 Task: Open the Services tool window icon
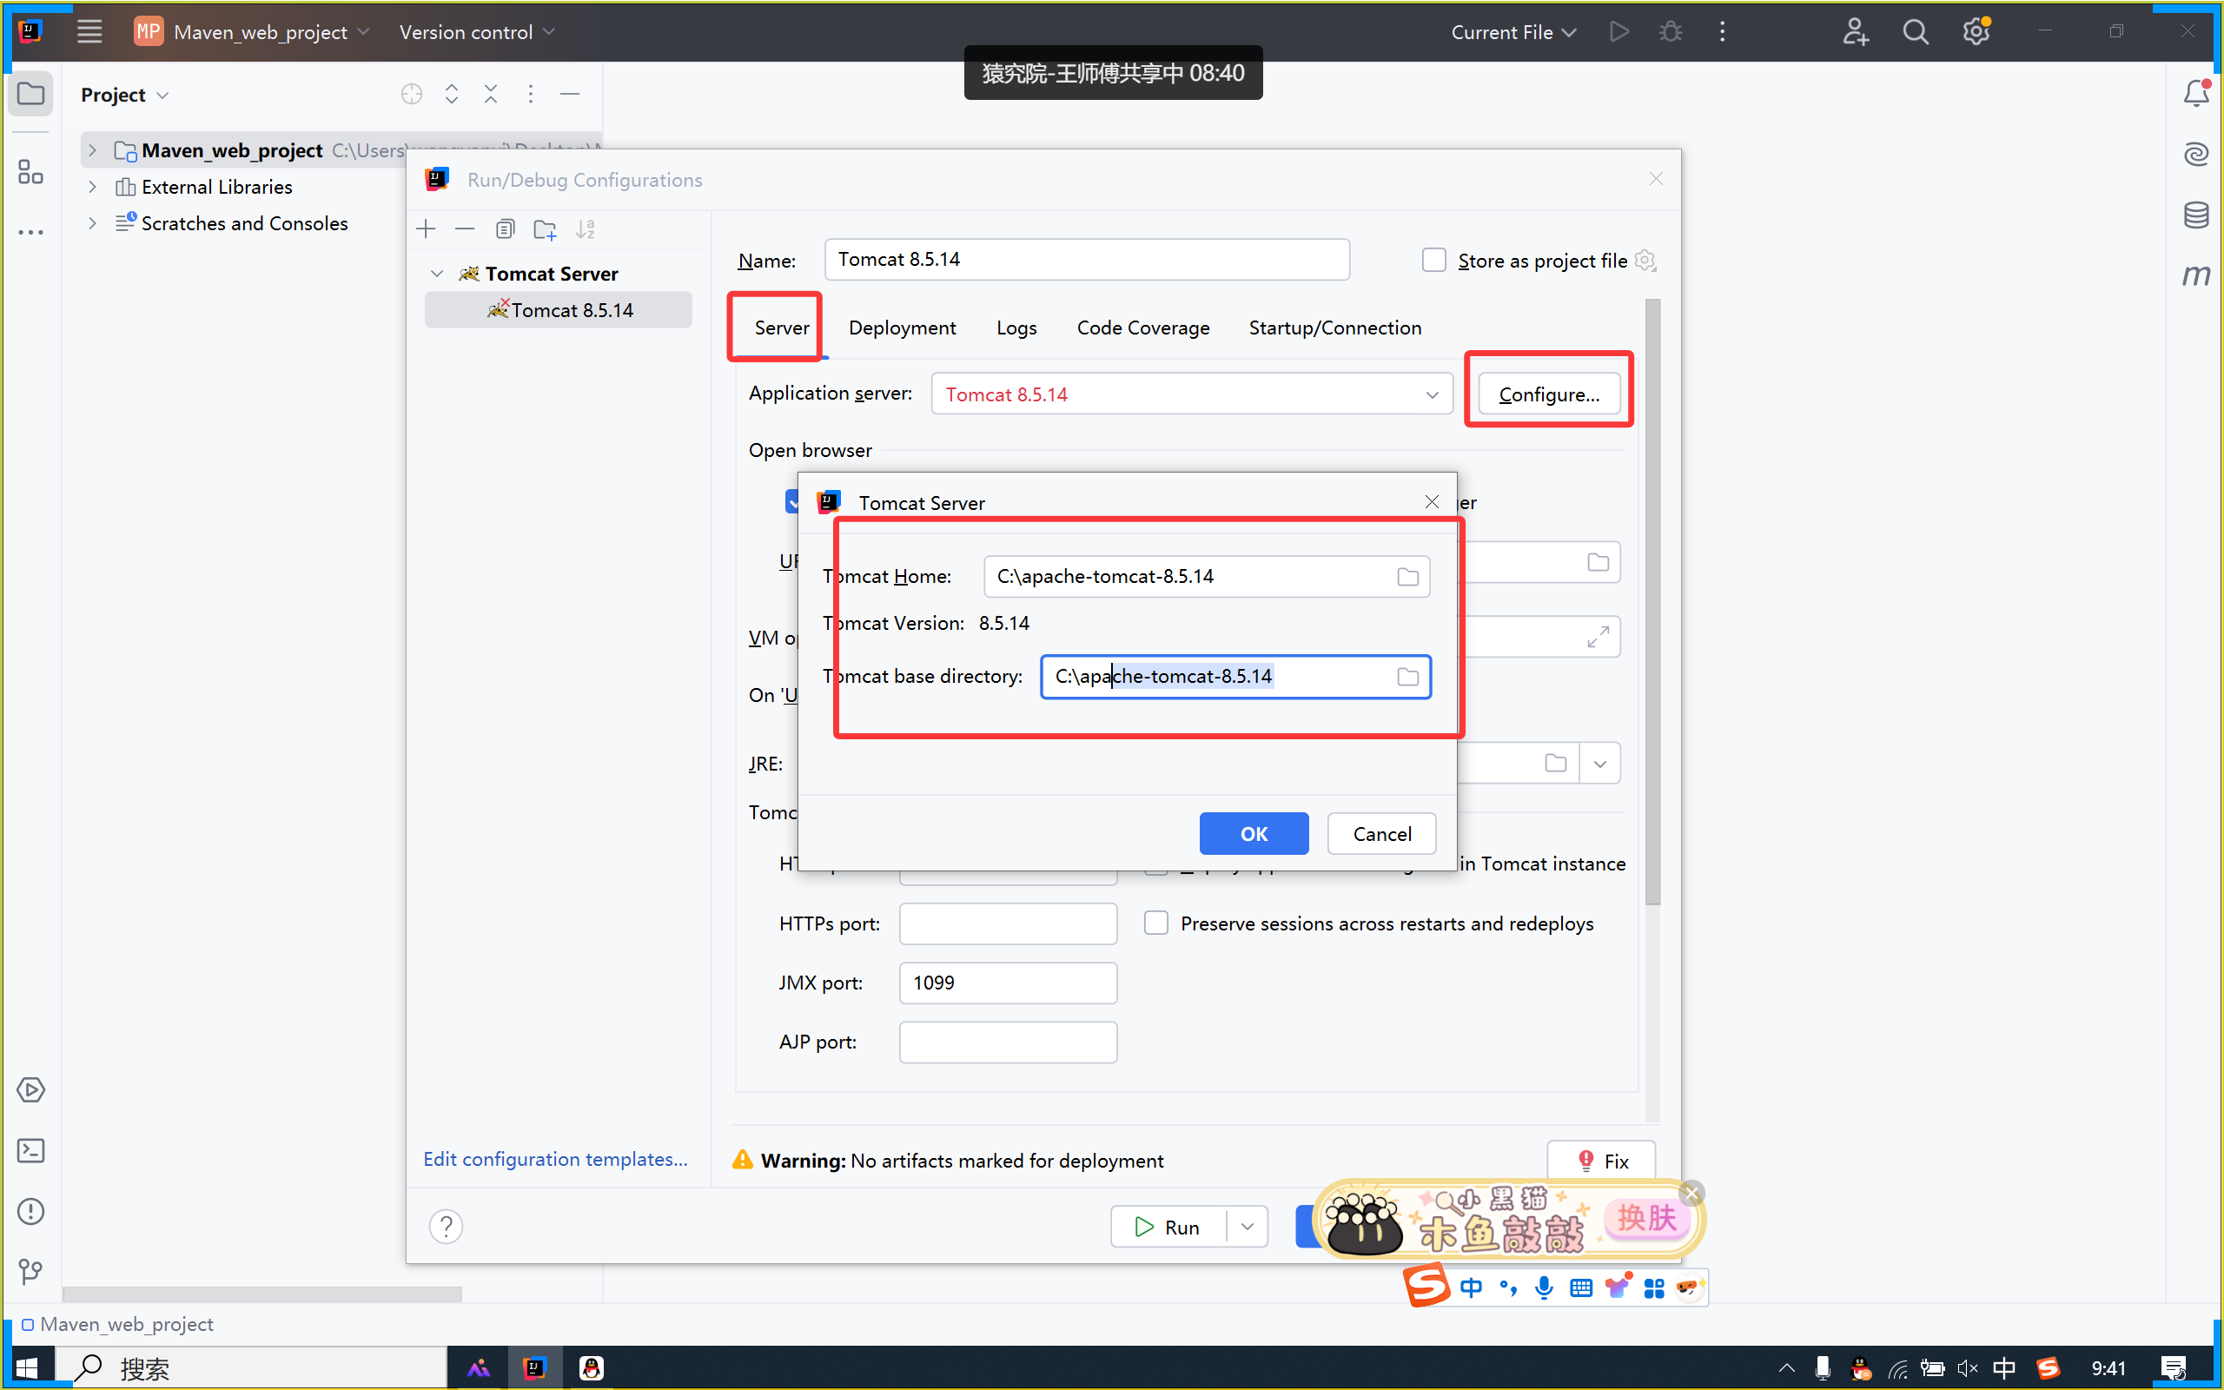pos(31,1090)
